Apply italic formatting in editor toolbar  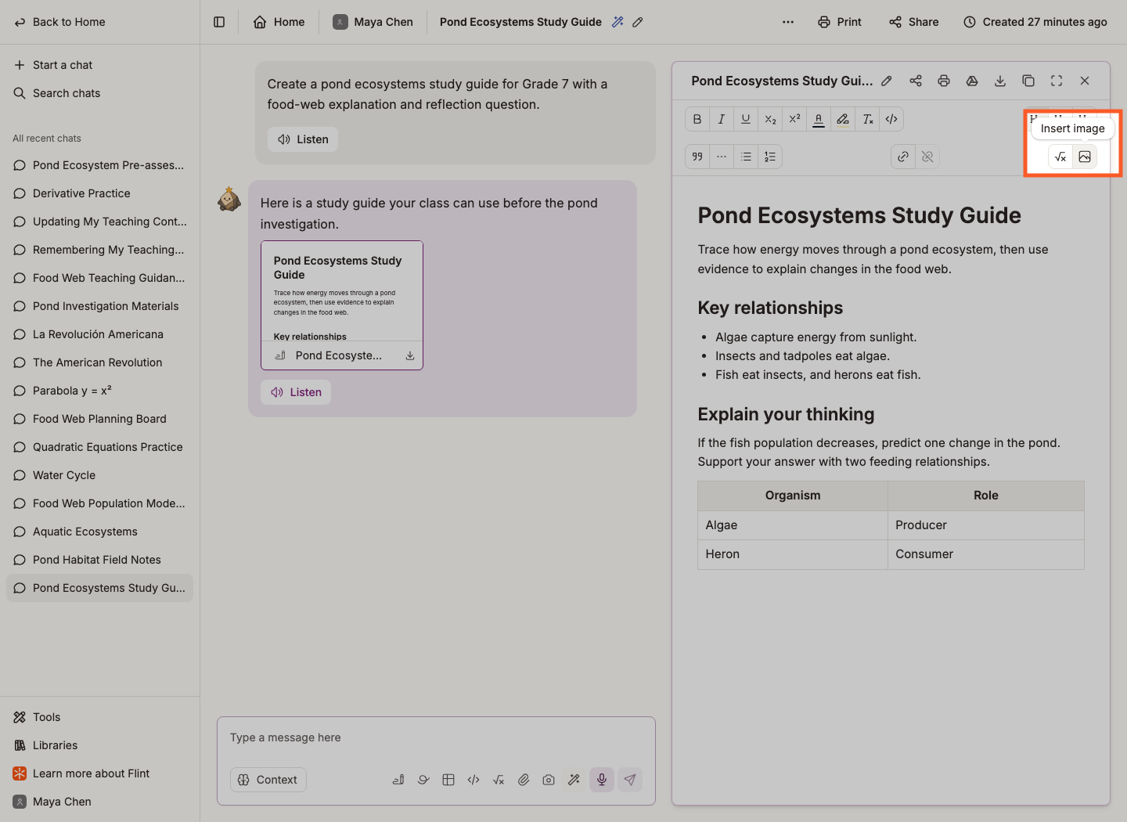click(722, 119)
